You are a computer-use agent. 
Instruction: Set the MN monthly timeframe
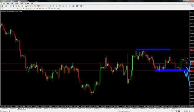pyautogui.click(x=58, y=9)
